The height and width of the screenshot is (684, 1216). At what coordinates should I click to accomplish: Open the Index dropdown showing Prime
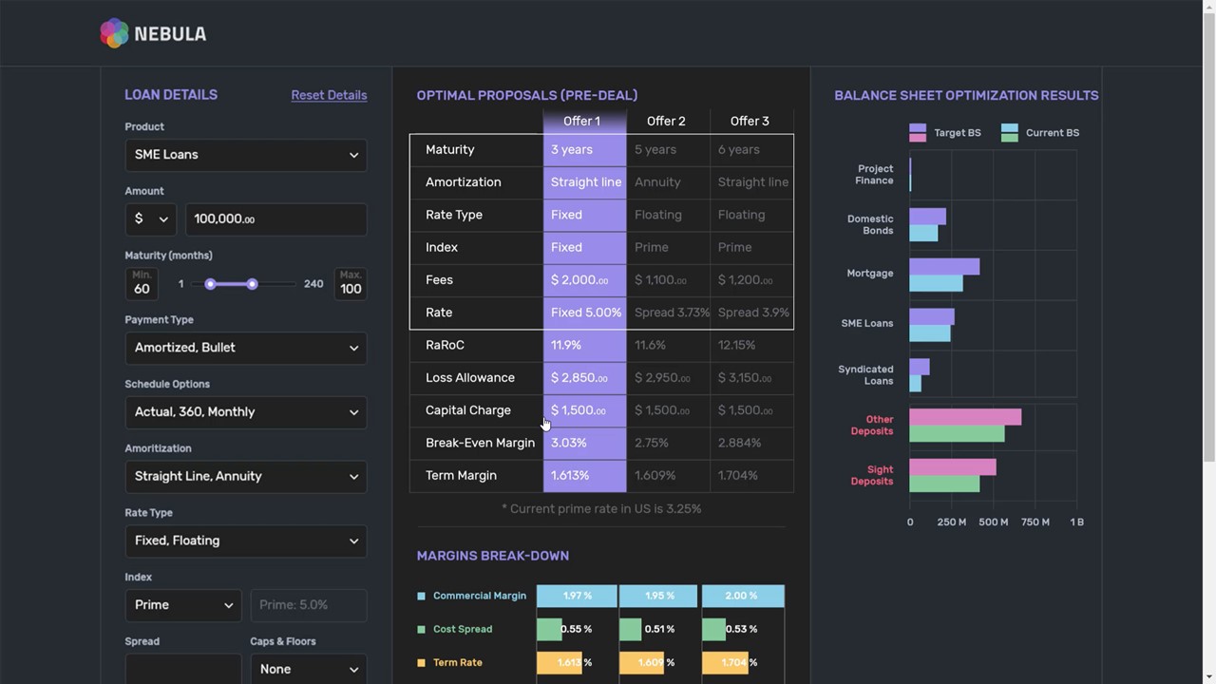point(183,605)
